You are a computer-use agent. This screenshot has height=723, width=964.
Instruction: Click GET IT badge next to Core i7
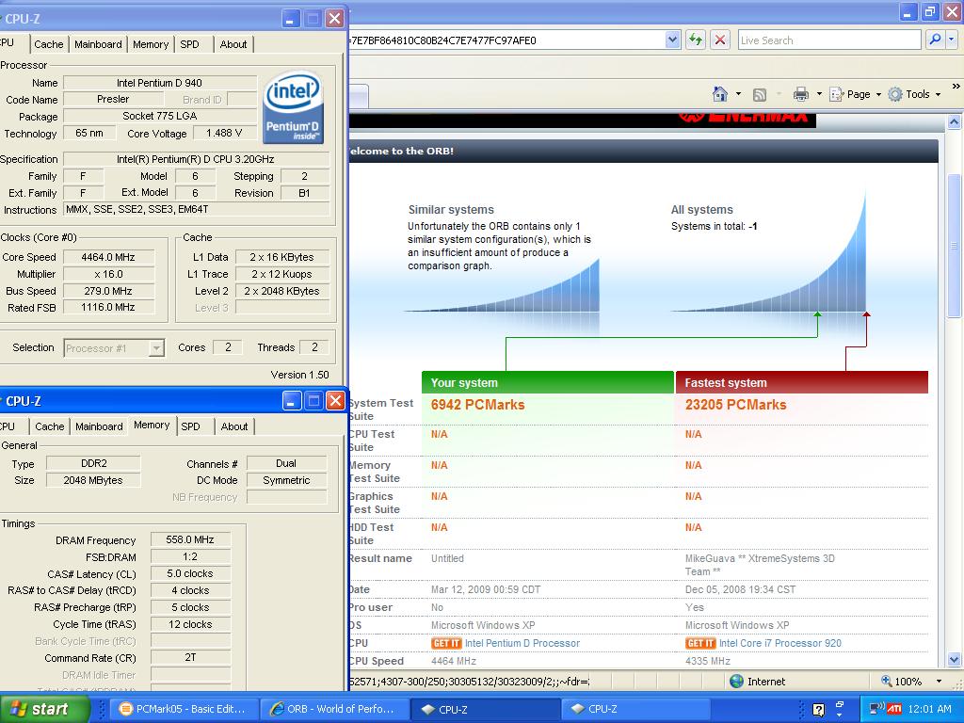coord(700,643)
